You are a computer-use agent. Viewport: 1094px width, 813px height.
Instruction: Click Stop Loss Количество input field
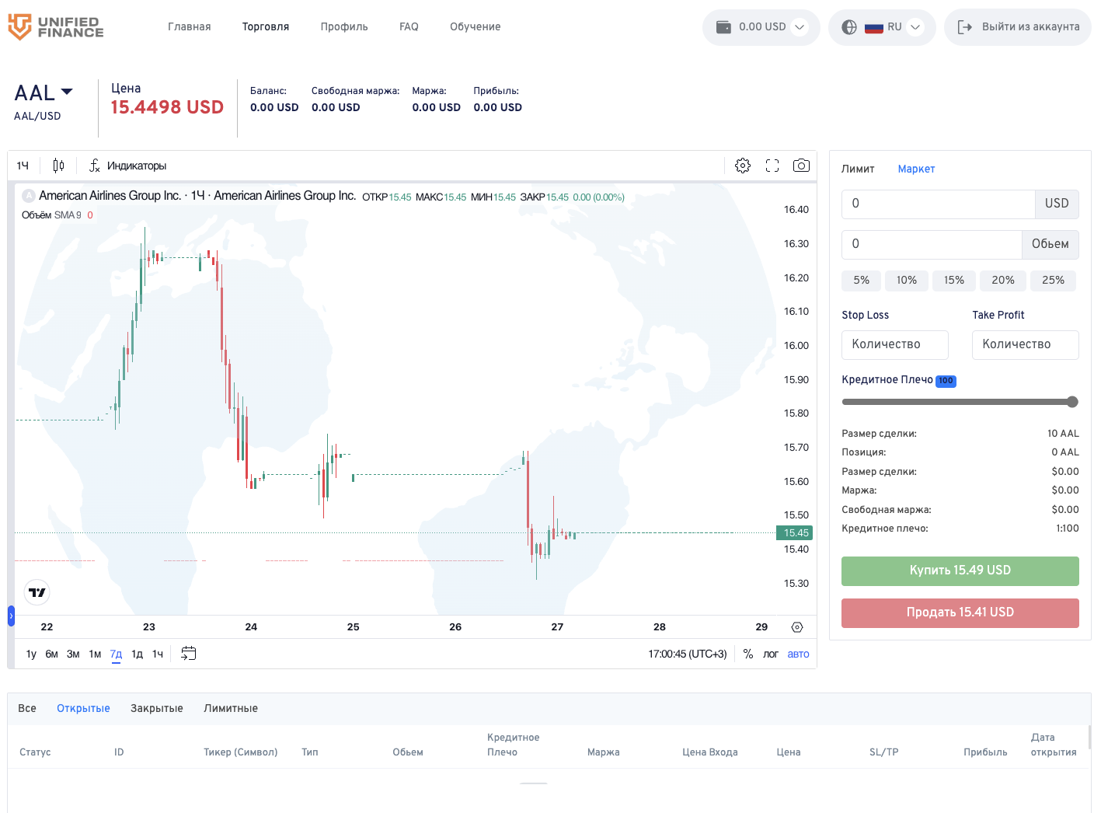[x=894, y=344]
